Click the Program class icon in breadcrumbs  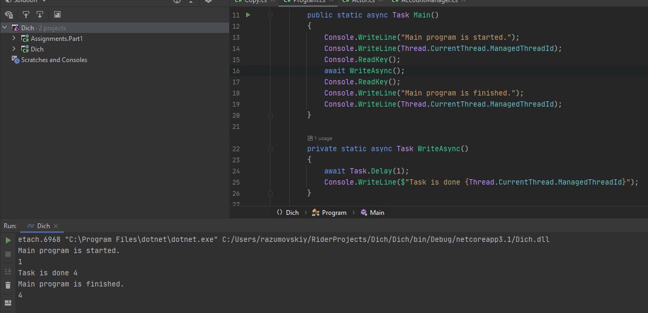(316, 213)
